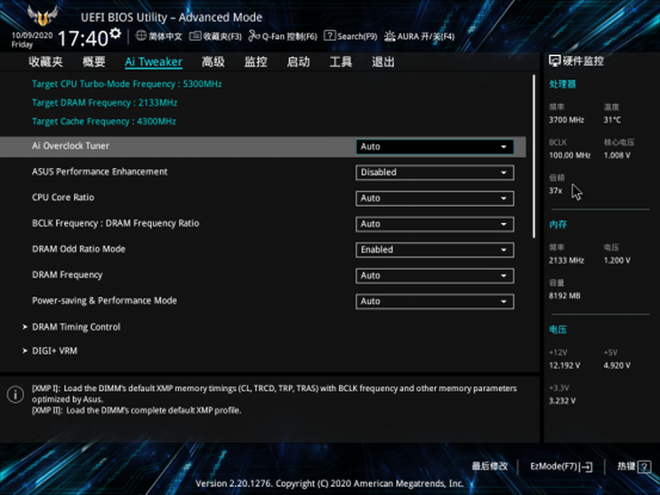Image resolution: width=660 pixels, height=495 pixels.
Task: Open the 退出 exit menu
Action: click(x=382, y=62)
